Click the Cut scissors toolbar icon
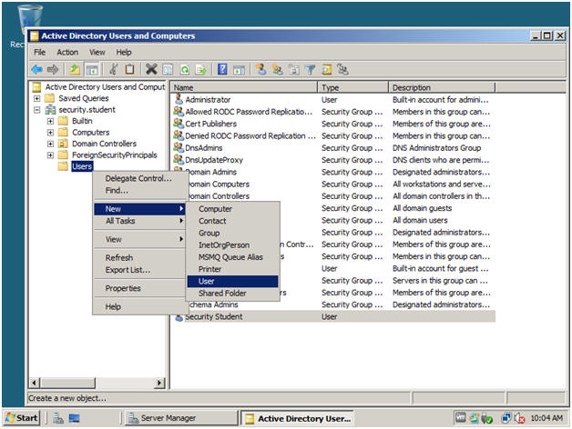 [114, 69]
